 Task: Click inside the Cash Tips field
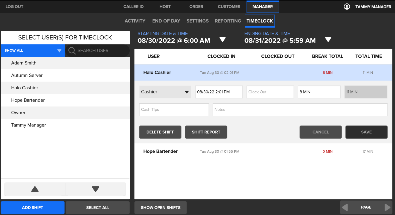pyautogui.click(x=174, y=110)
